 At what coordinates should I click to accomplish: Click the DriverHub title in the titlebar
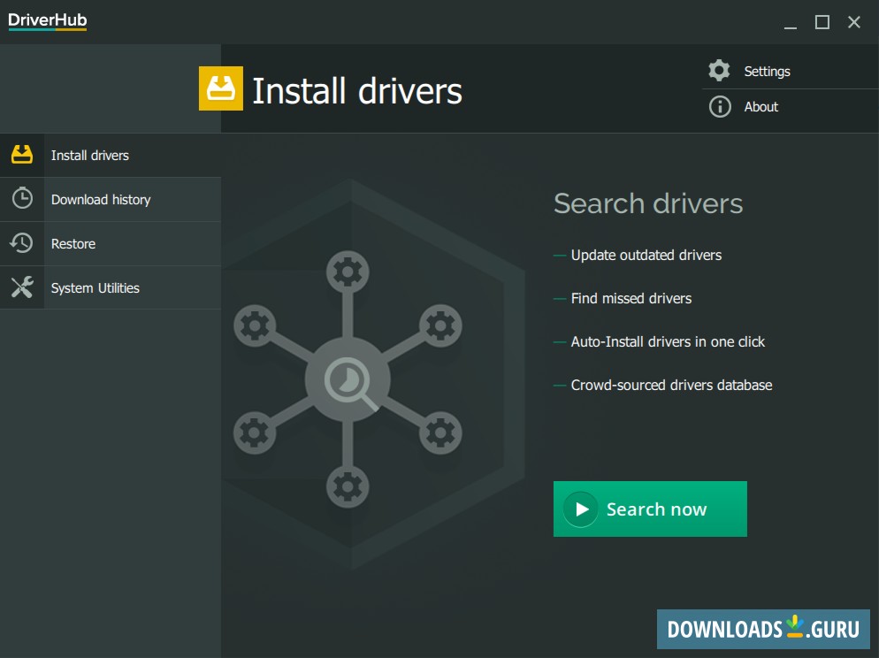tap(46, 21)
